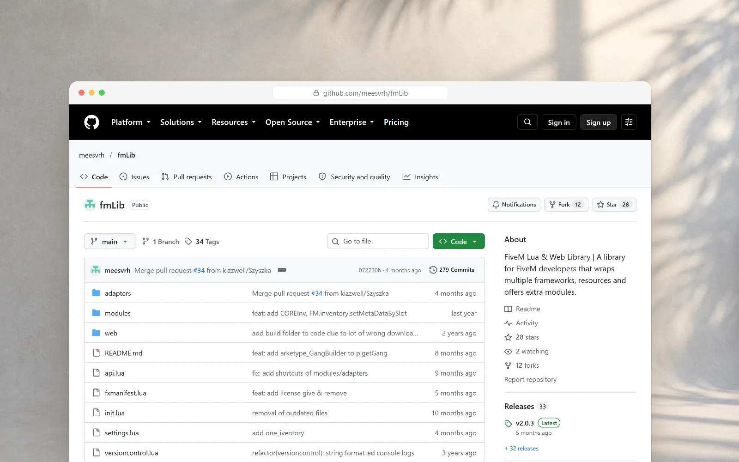The width and height of the screenshot is (739, 462).
Task: Open the appearance settings sliders icon
Action: 629,122
